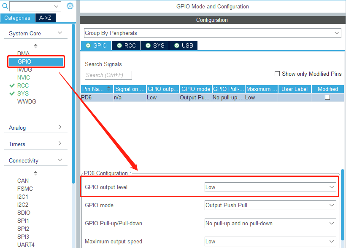Click green checkmark beside SYS in sidebar
This screenshot has height=248, width=346.
click(12, 93)
